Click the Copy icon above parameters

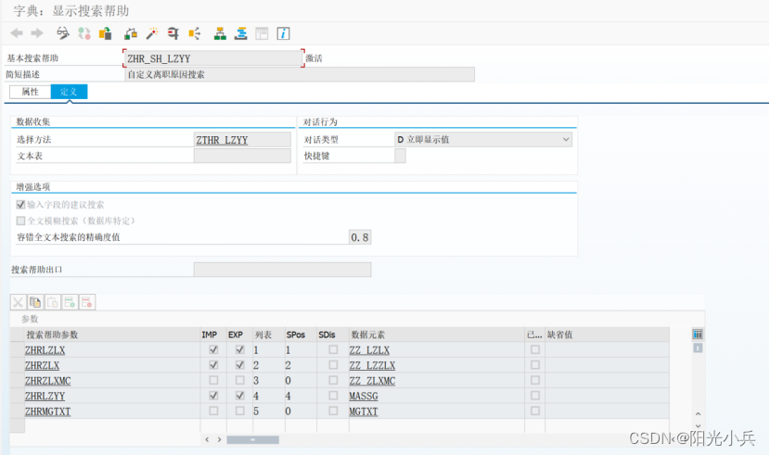(x=35, y=302)
